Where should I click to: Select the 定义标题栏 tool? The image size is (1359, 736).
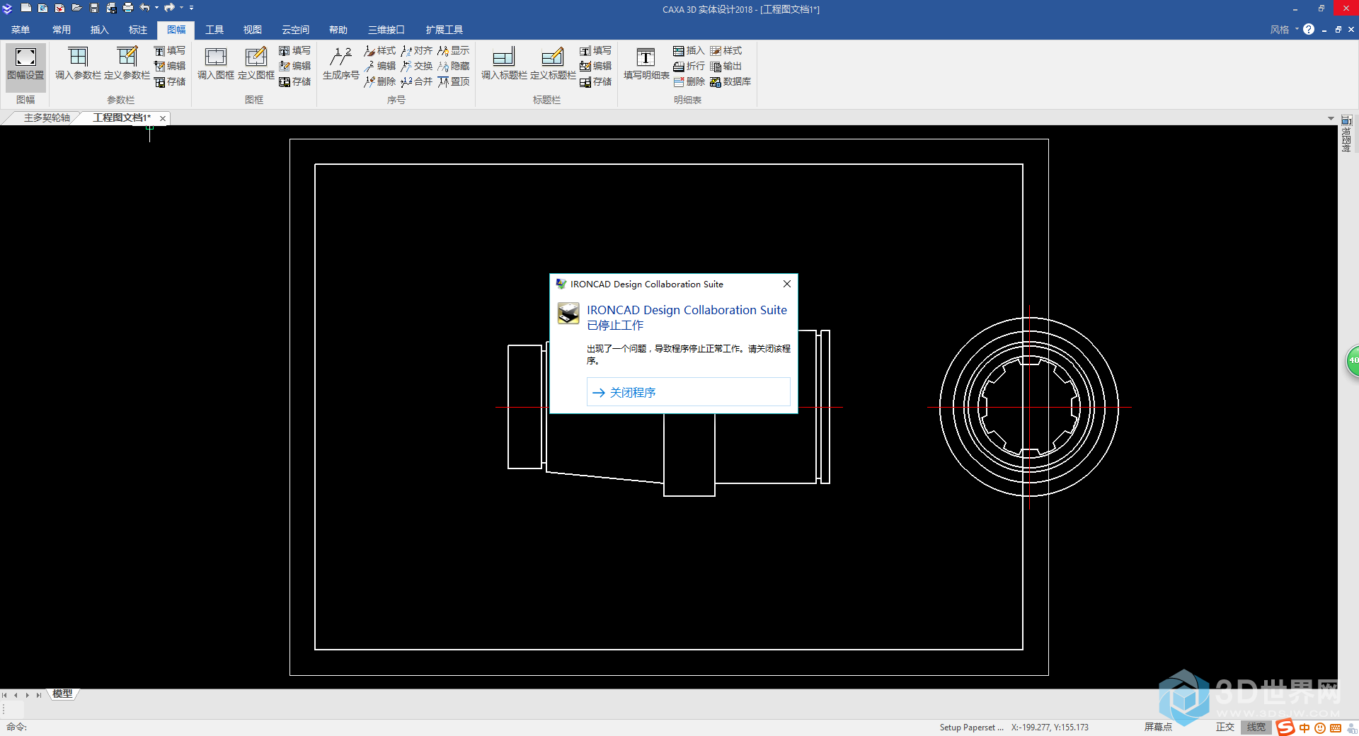coord(553,64)
